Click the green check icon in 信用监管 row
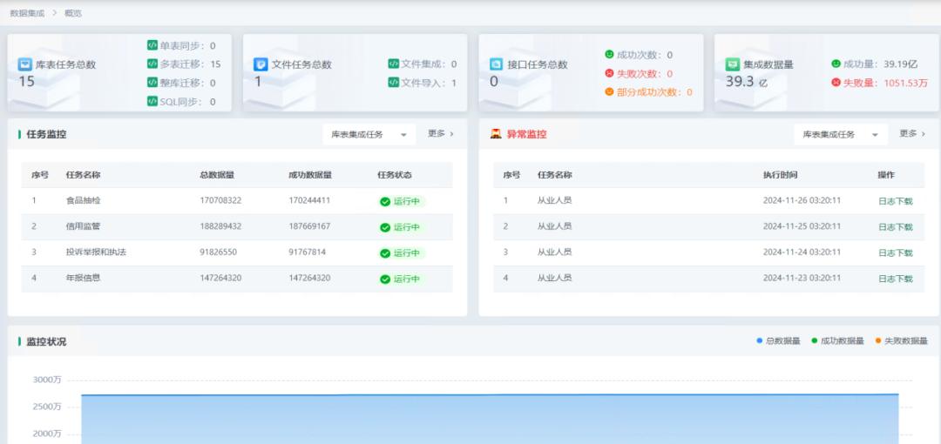This screenshot has width=941, height=444. [385, 227]
